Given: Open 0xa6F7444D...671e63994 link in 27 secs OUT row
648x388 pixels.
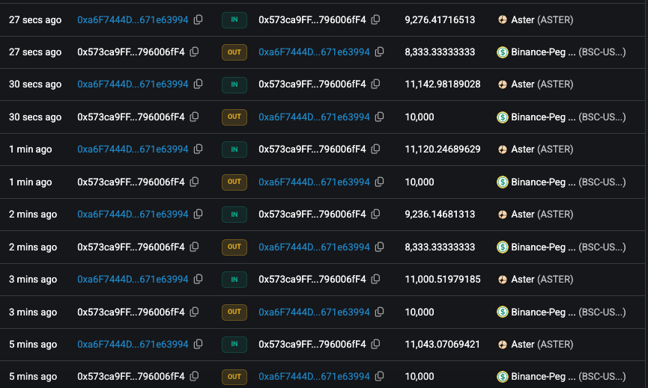Looking at the screenshot, I should [314, 52].
